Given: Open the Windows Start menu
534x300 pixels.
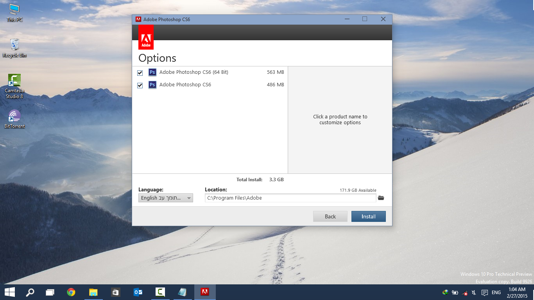Looking at the screenshot, I should point(10,292).
